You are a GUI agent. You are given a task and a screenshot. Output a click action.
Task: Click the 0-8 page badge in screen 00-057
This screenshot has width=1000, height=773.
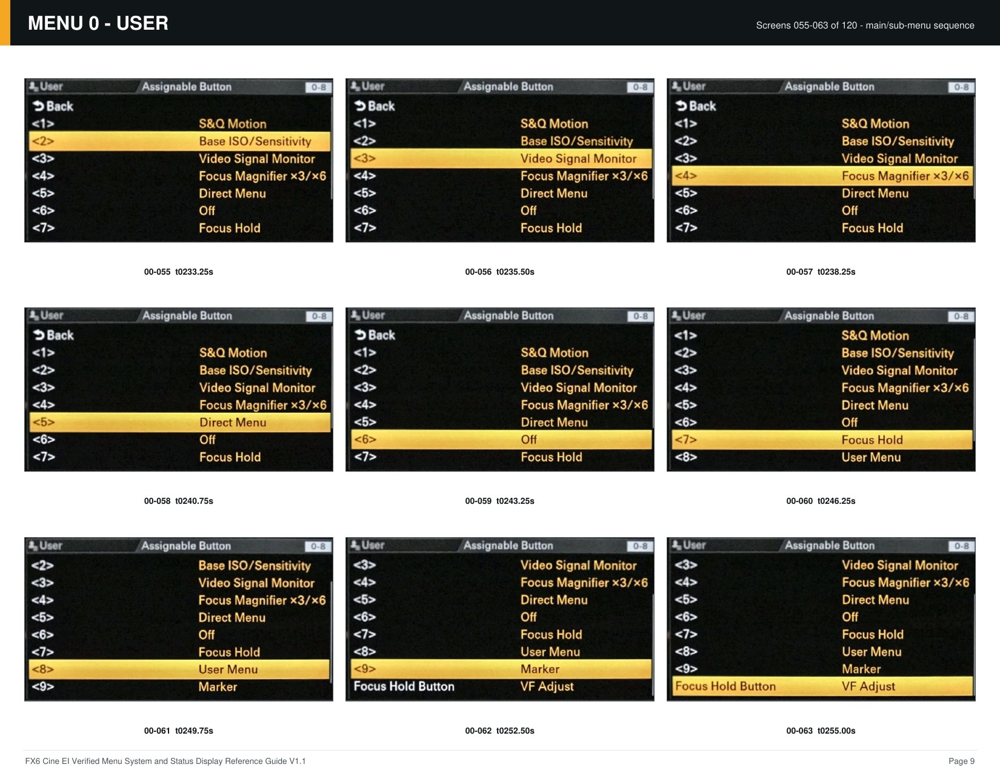pyautogui.click(x=961, y=87)
